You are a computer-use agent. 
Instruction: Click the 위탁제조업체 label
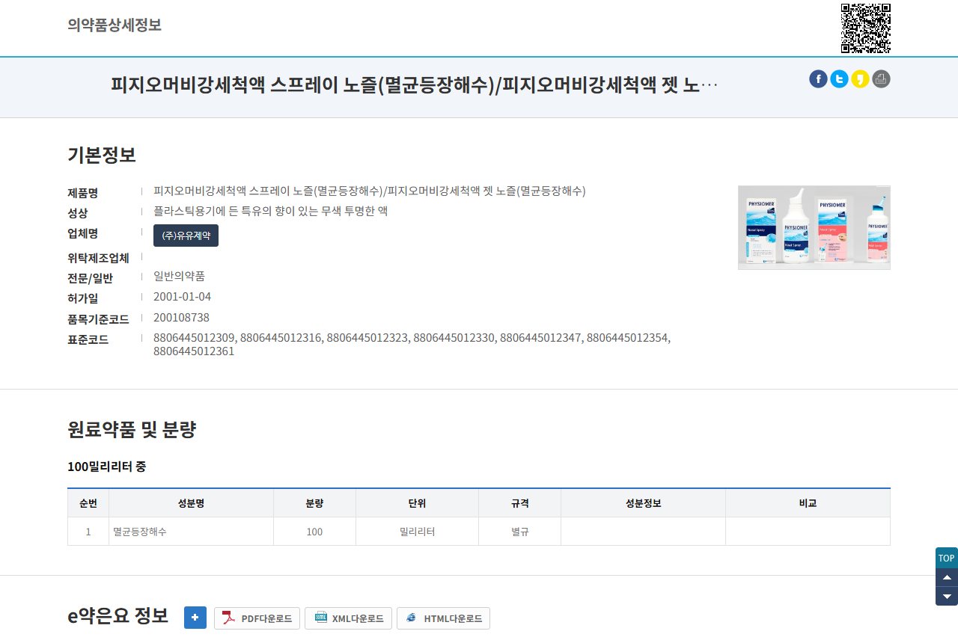[98, 258]
